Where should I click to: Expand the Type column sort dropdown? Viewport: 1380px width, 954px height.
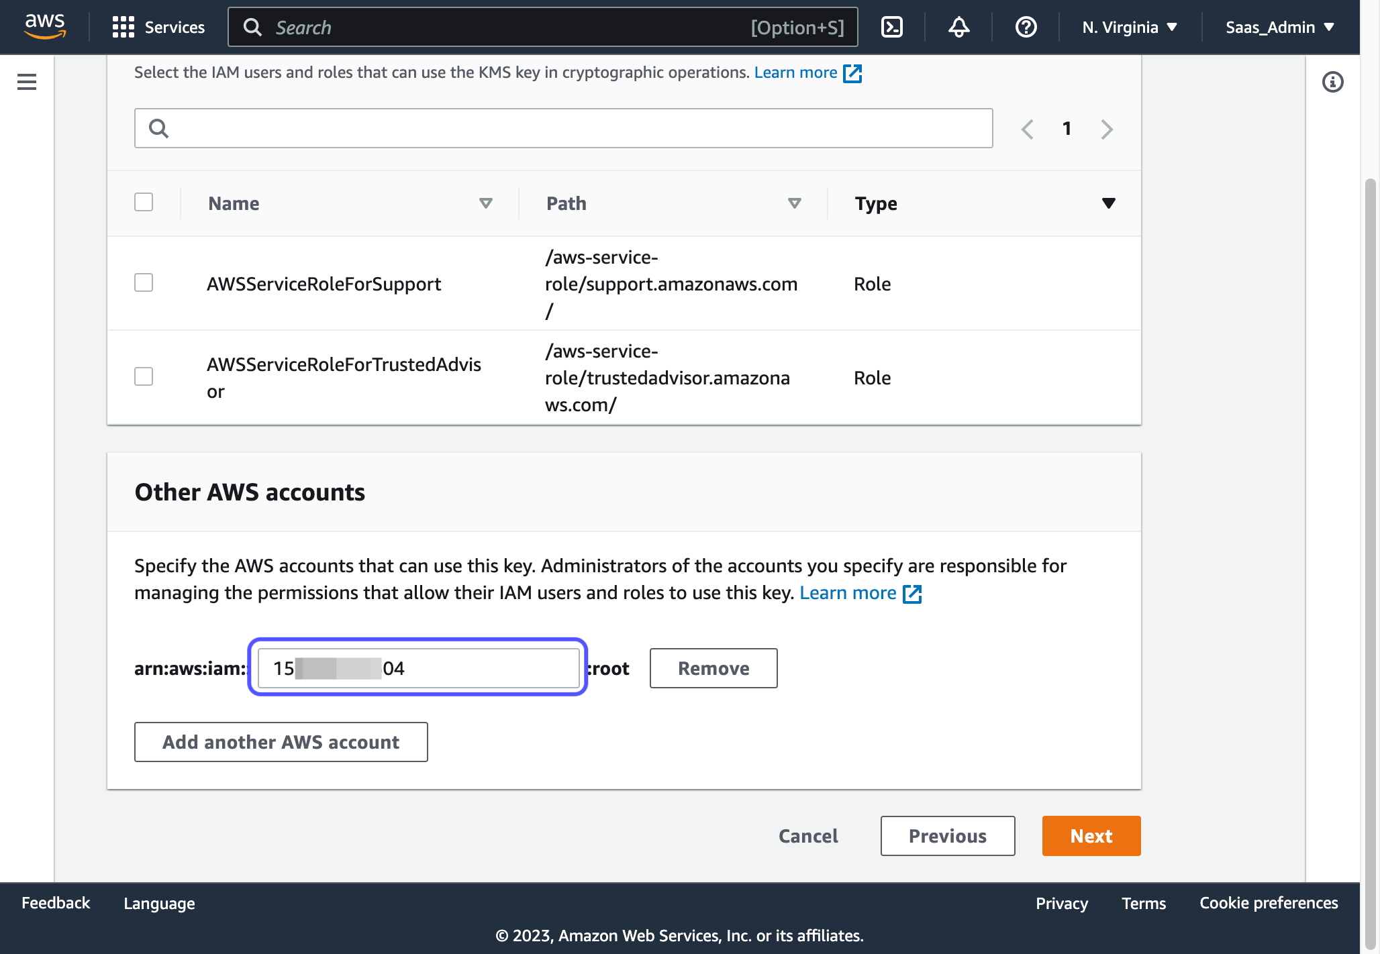(x=1110, y=203)
